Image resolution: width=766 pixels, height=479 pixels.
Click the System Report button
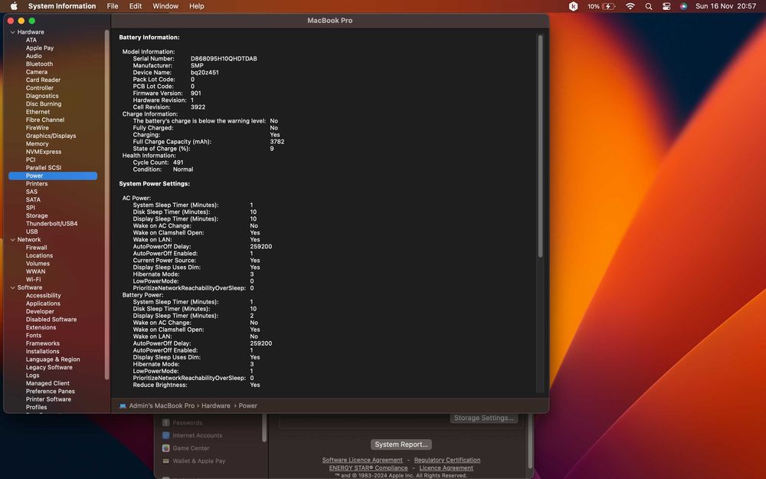click(401, 445)
